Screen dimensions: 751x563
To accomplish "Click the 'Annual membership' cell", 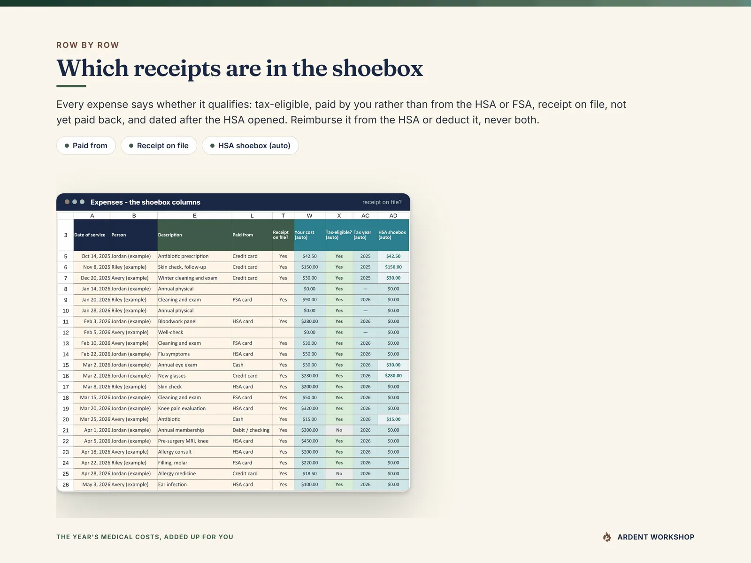I will [195, 430].
